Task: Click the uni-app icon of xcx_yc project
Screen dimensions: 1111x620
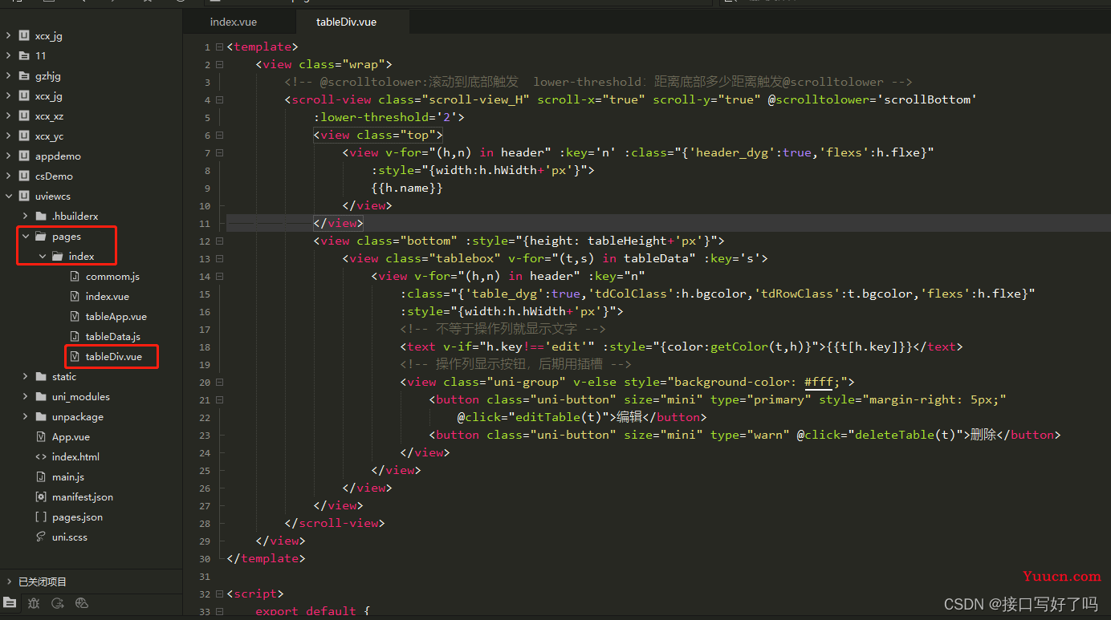Action: (x=24, y=136)
